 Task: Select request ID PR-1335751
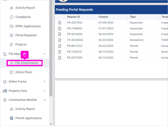(74, 52)
